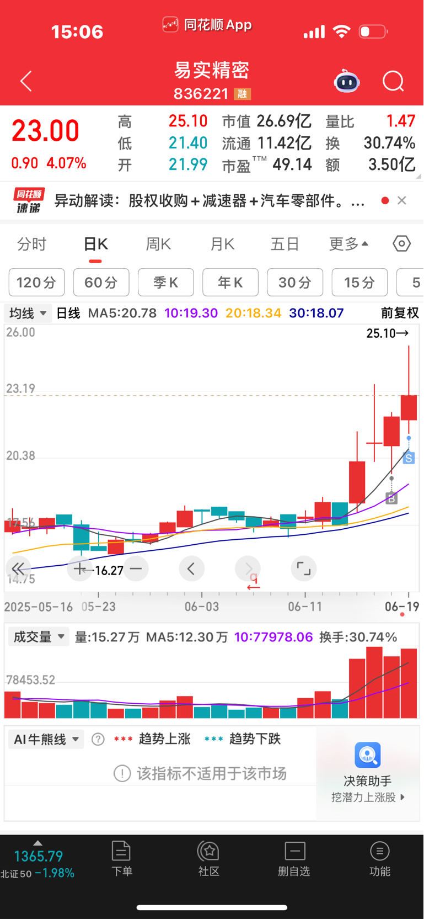
Task: Select the 日K daily chart tab
Action: [95, 244]
